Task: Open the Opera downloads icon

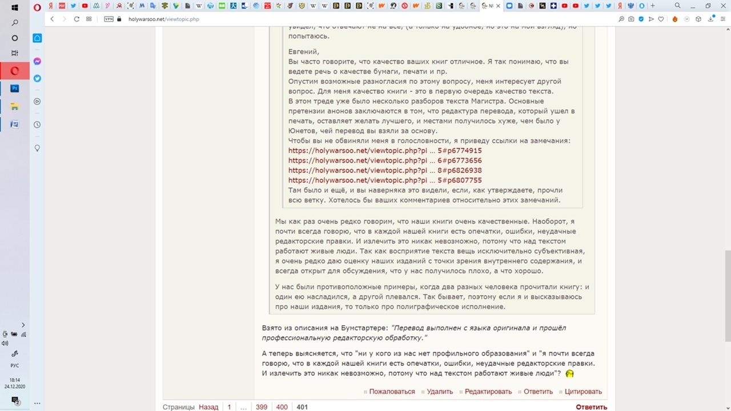Action: coord(709,19)
